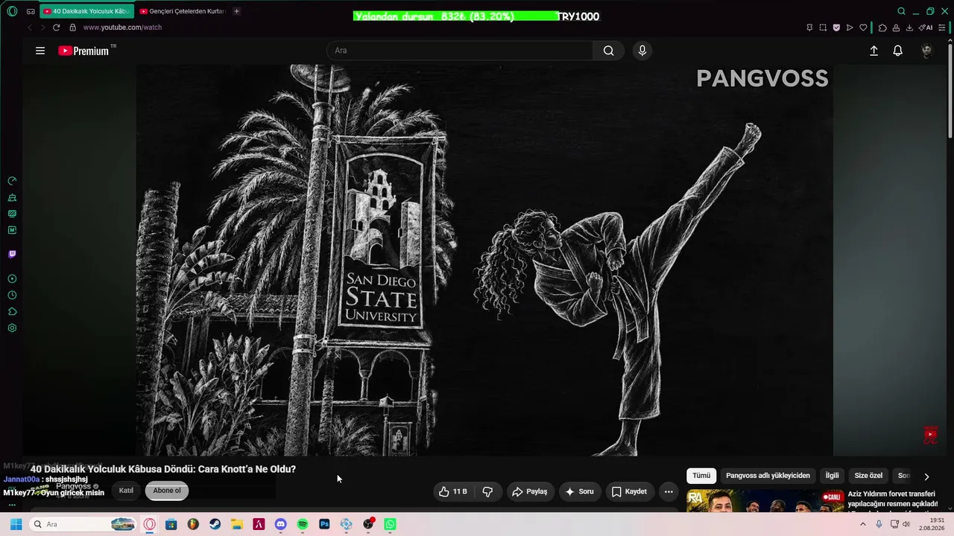Select the 'İlgili' filter chip
The width and height of the screenshot is (954, 536).
pos(832,476)
